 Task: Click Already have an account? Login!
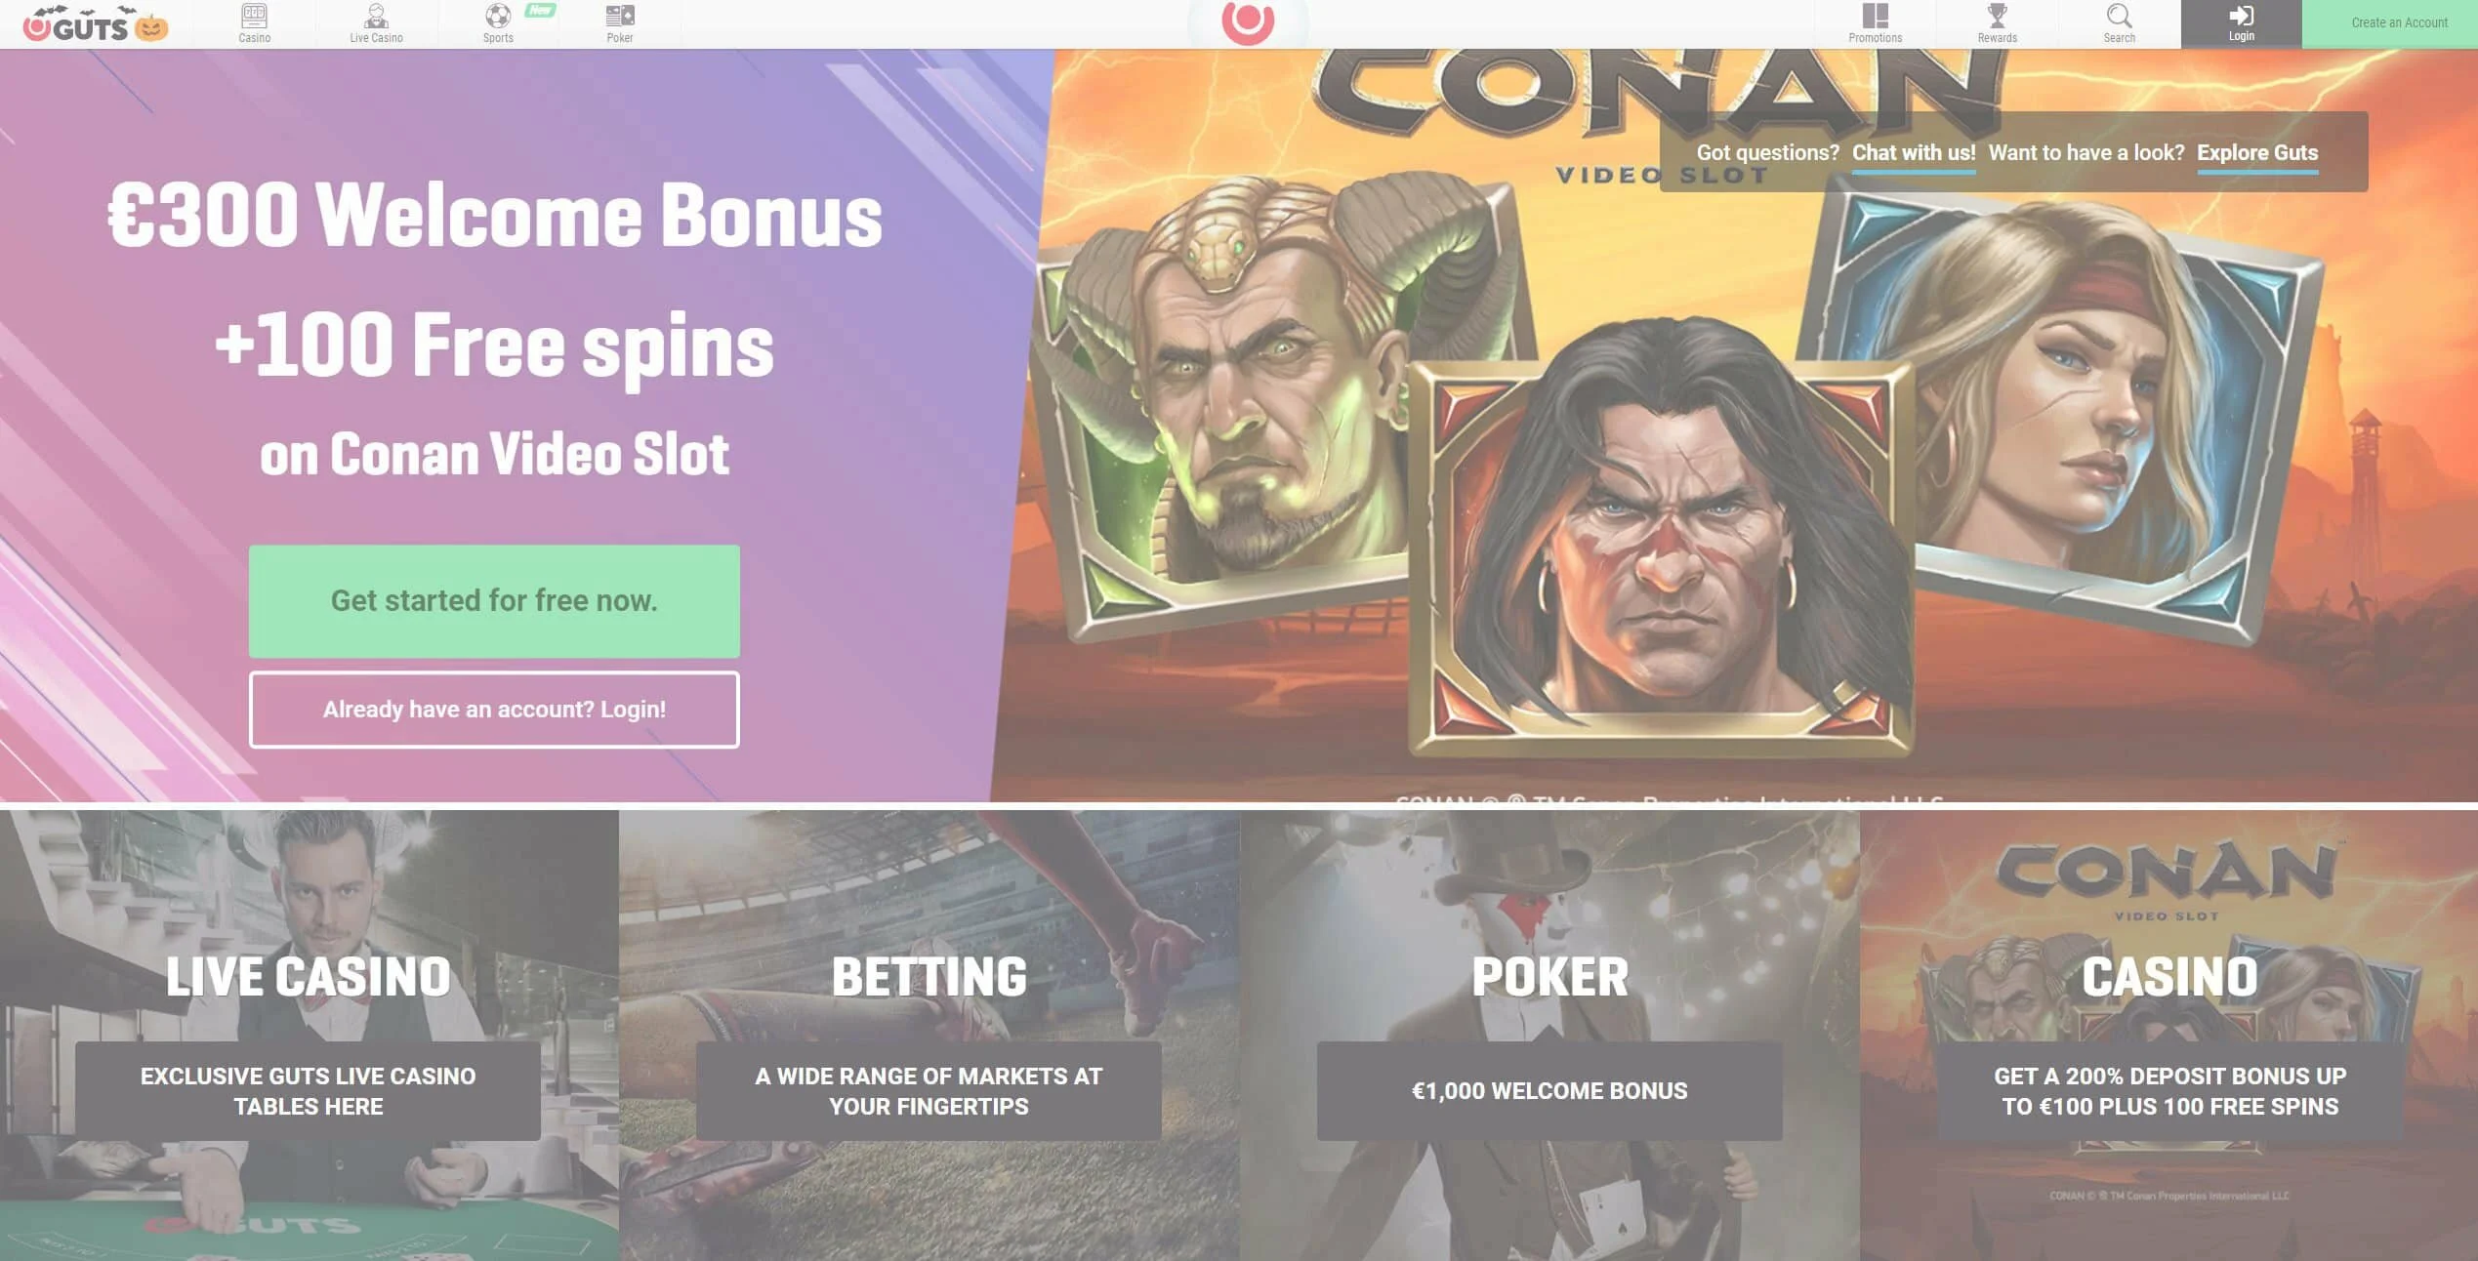(x=494, y=710)
